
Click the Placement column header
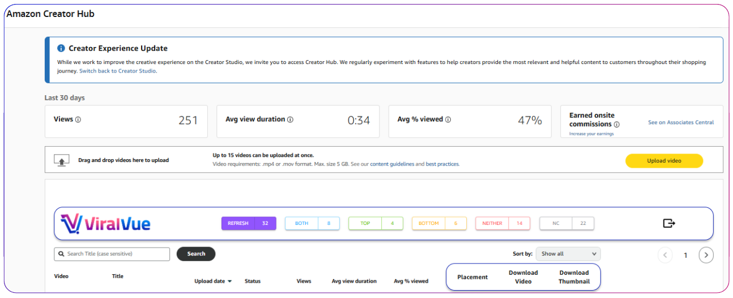pos(472,277)
